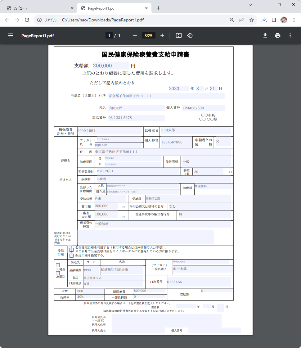Viewport: 301px width, 348px height.
Task: Reload the PageReport1.pdf page
Action: 27,20
